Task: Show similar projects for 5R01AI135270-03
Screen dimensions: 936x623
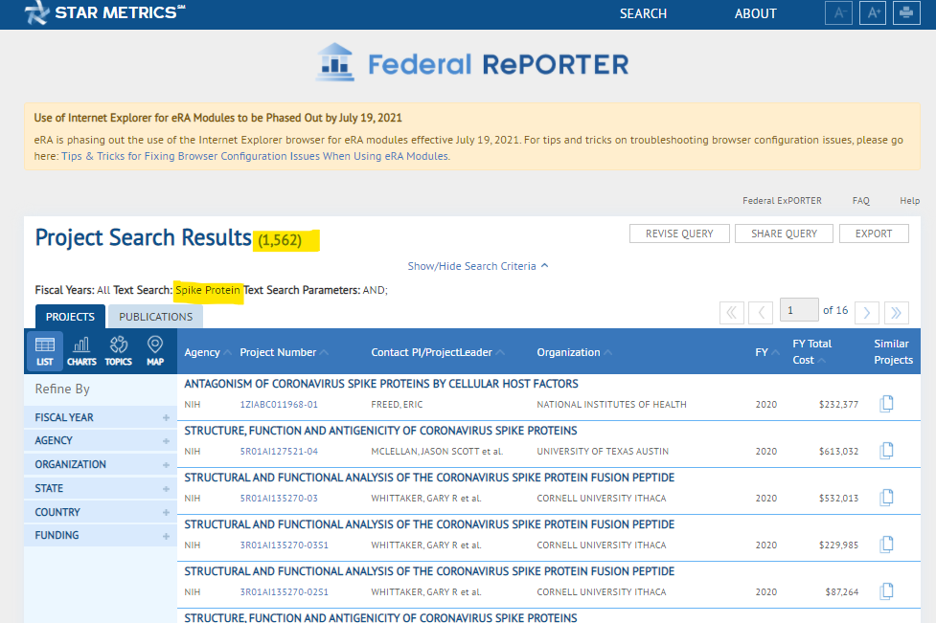Action: 886,498
